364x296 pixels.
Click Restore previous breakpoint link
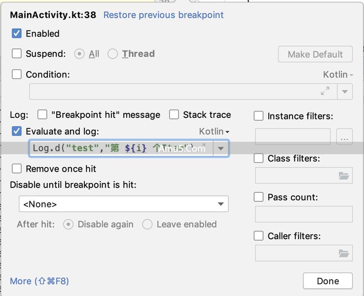[x=163, y=15]
